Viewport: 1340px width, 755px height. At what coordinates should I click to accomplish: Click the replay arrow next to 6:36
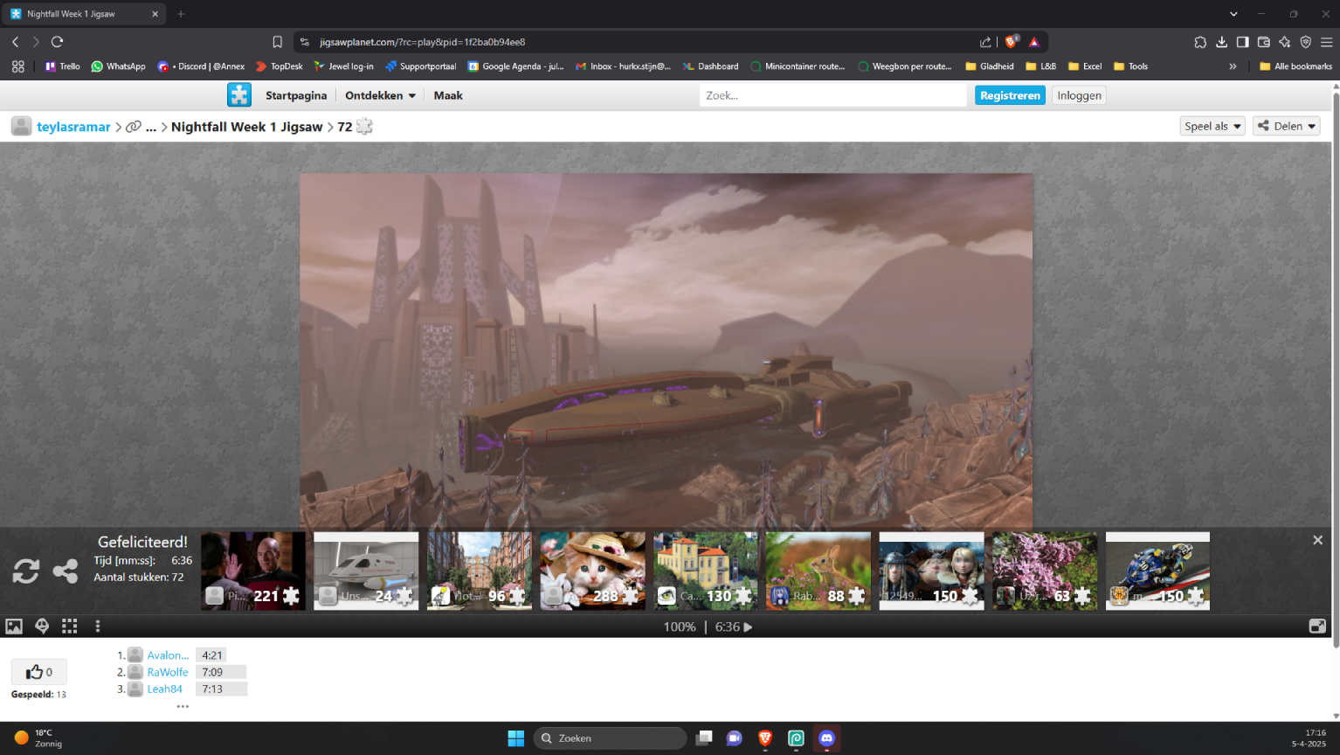point(748,627)
